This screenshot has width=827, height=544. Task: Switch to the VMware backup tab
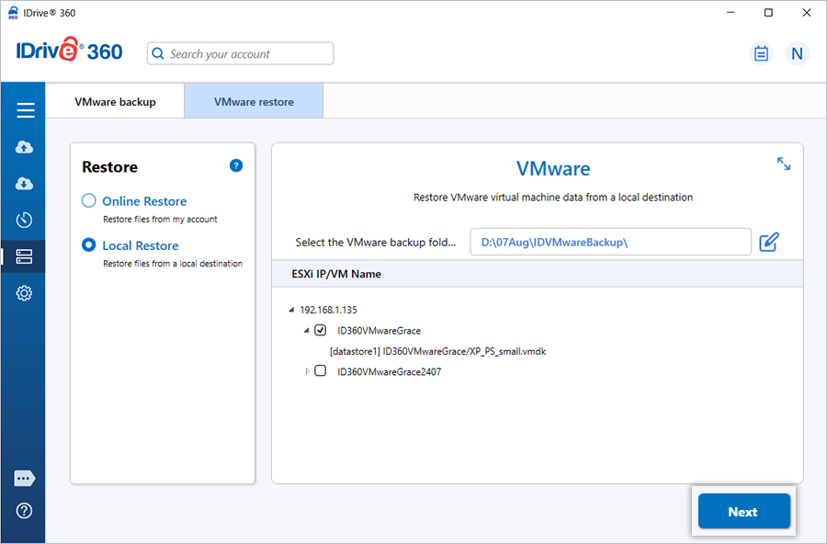(x=115, y=101)
